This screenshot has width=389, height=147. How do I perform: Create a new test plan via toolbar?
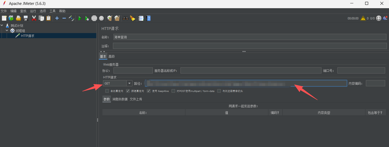click(4, 18)
